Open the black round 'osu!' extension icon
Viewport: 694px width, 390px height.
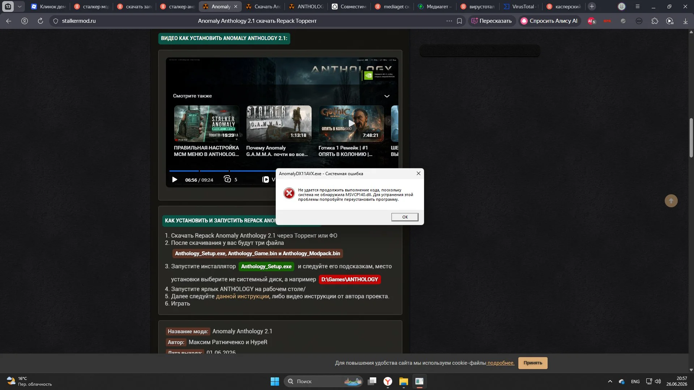click(x=639, y=21)
